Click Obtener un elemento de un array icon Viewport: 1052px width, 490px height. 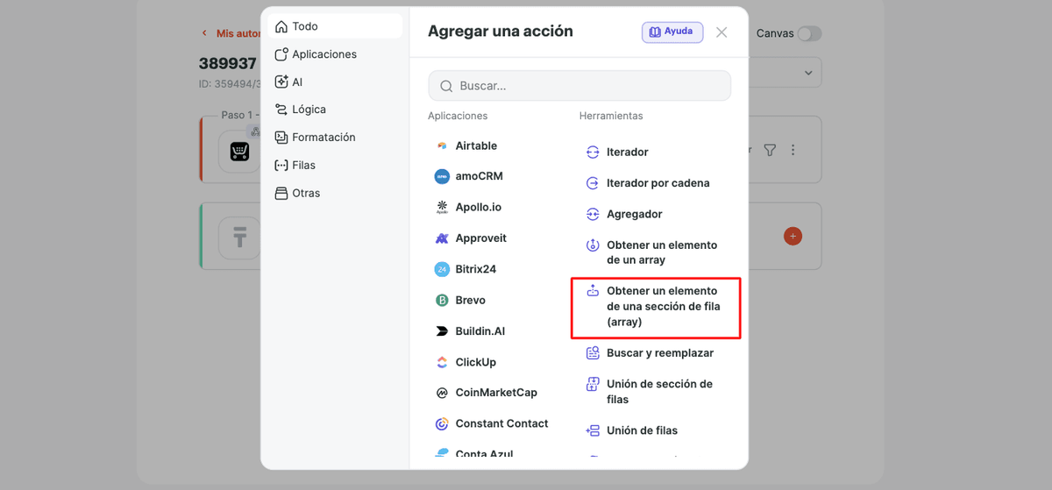point(593,245)
